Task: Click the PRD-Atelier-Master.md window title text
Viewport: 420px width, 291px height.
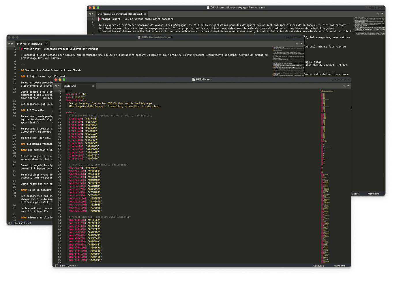Action: click(x=157, y=37)
